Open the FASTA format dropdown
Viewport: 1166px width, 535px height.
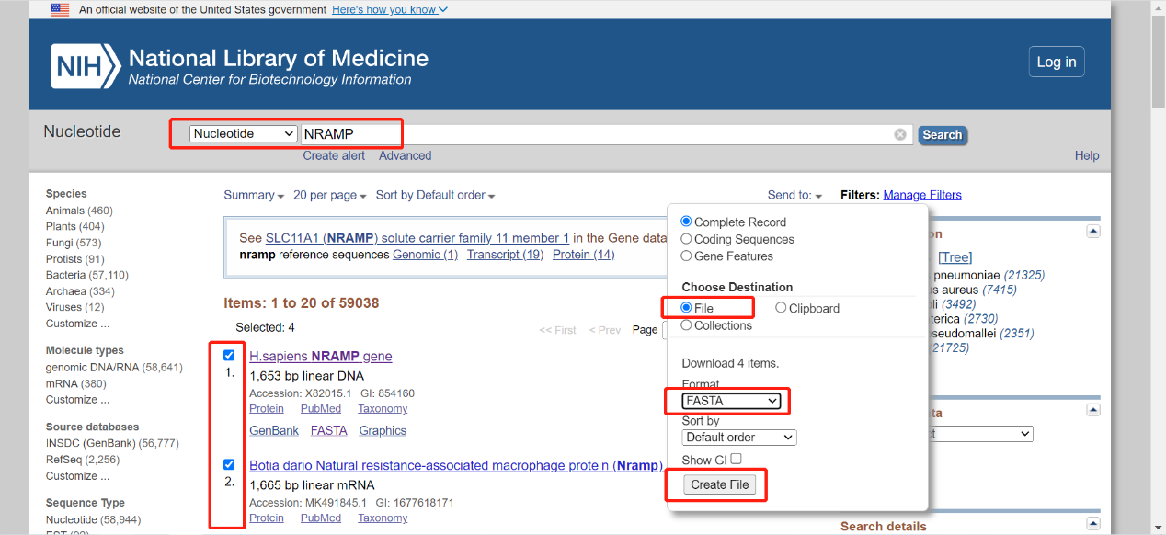(731, 401)
